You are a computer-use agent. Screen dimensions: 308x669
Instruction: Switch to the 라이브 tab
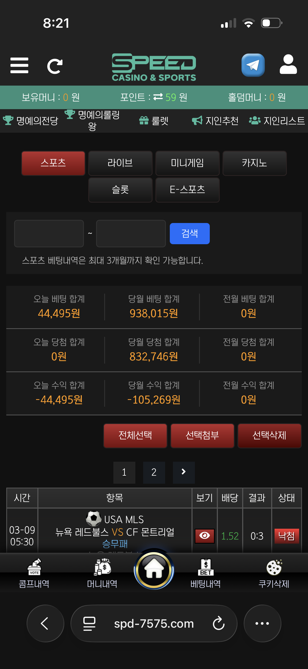point(120,163)
